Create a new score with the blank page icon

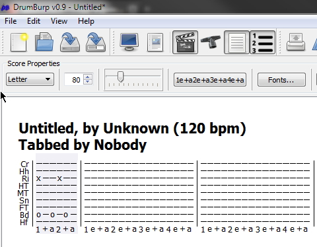(x=19, y=42)
